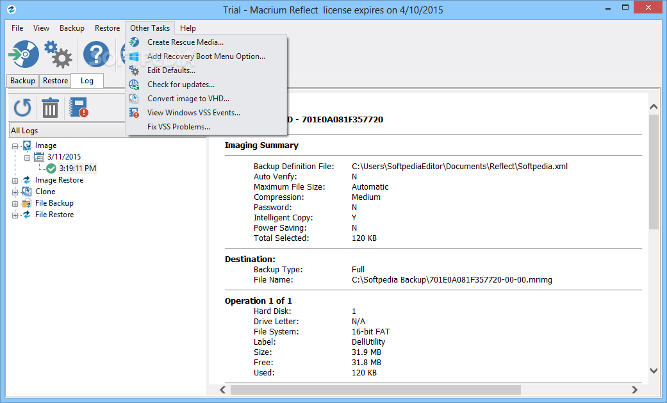This screenshot has height=403, width=667.
Task: Open the gears defaults settings toolbar icon
Action: [58, 54]
